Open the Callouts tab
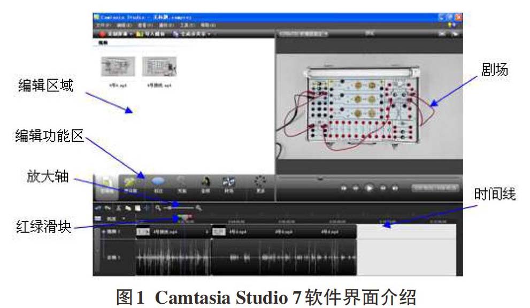Viewport: 530px width, 308px height. point(158,185)
